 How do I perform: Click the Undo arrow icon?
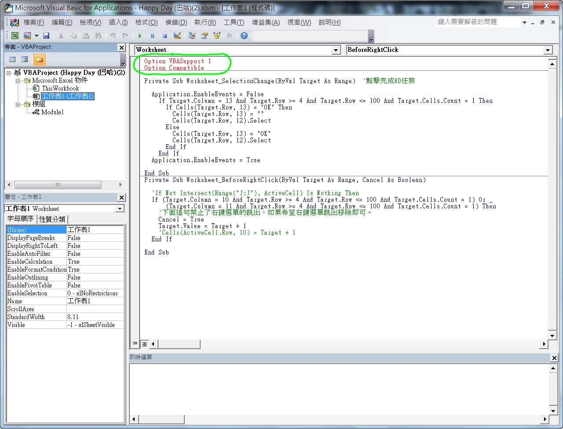tap(113, 36)
